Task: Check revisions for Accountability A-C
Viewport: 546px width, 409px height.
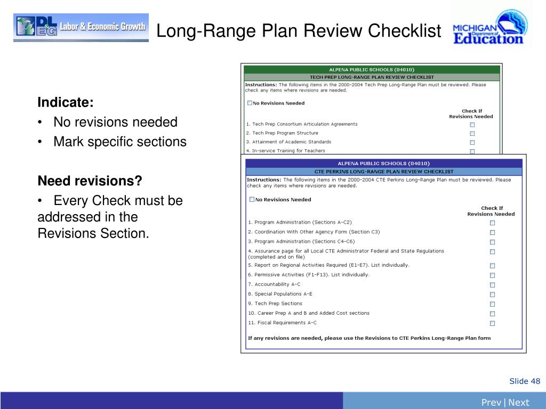Action: 492,285
